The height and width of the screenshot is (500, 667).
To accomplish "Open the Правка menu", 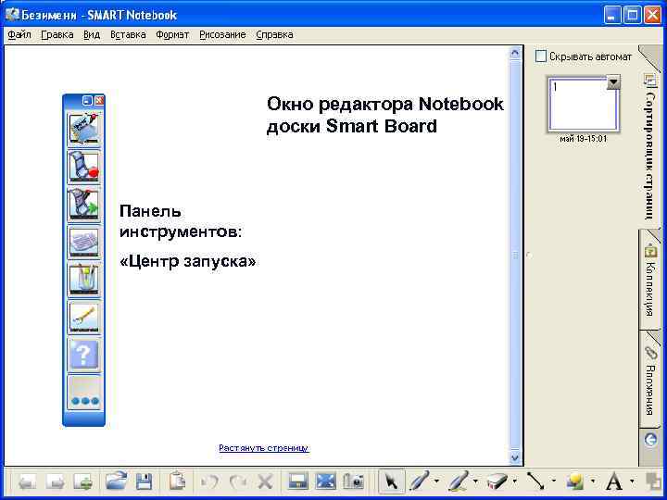I will click(x=57, y=35).
